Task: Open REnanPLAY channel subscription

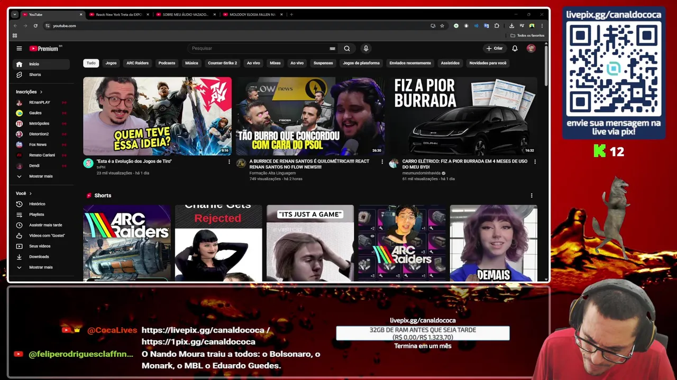Action: tap(41, 102)
